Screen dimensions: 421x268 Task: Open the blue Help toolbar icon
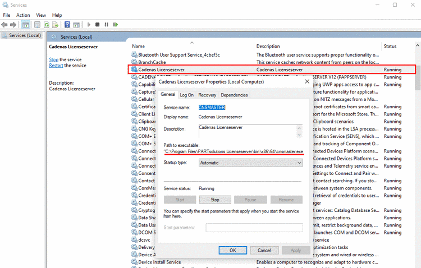pos(67,25)
